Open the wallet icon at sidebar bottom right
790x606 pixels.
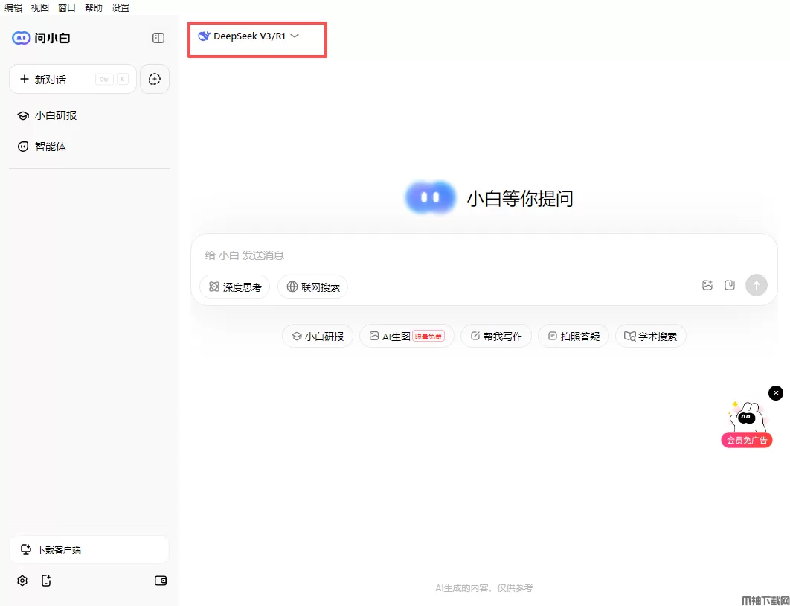pos(160,581)
